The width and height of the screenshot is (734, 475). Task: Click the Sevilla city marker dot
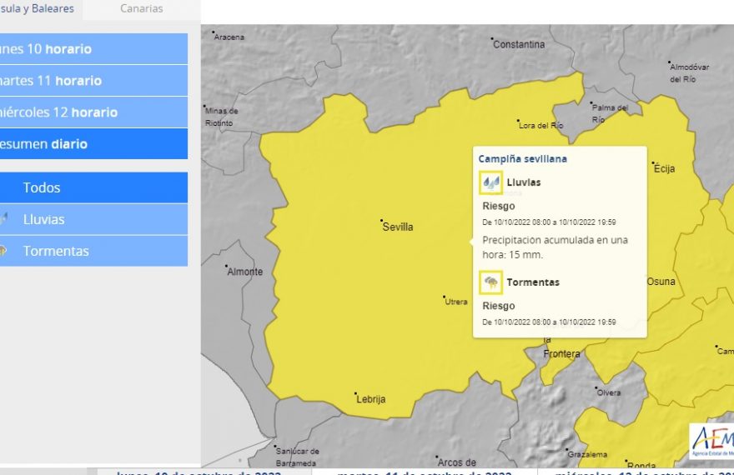tap(382, 221)
